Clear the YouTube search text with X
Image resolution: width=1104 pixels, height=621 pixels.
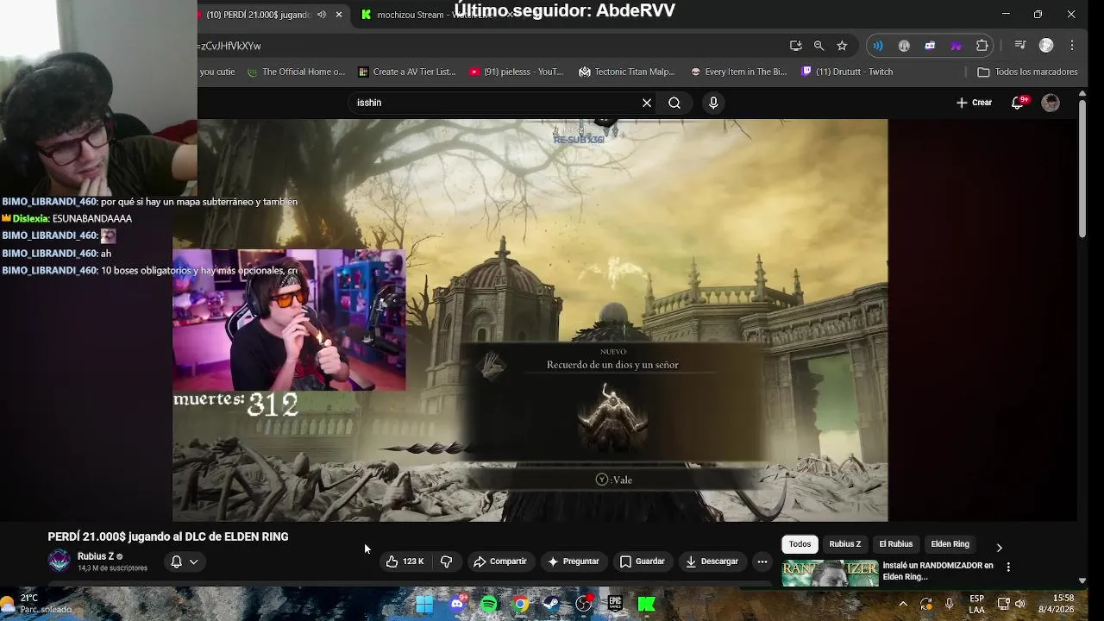tap(647, 103)
